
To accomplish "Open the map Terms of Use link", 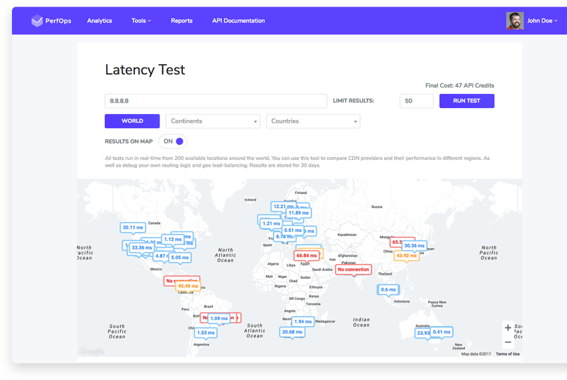I will pos(508,354).
